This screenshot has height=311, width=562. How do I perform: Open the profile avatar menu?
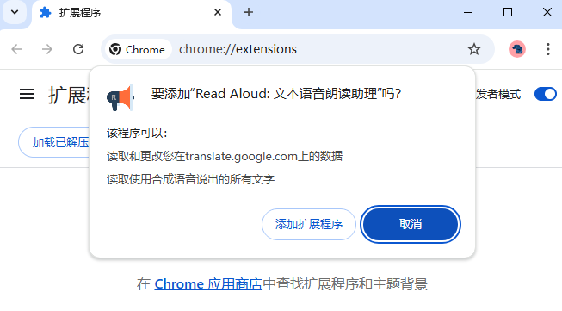coord(517,49)
